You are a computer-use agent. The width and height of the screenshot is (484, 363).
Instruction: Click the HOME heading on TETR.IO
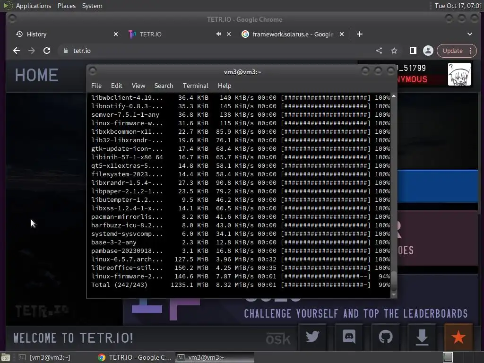[x=37, y=75]
